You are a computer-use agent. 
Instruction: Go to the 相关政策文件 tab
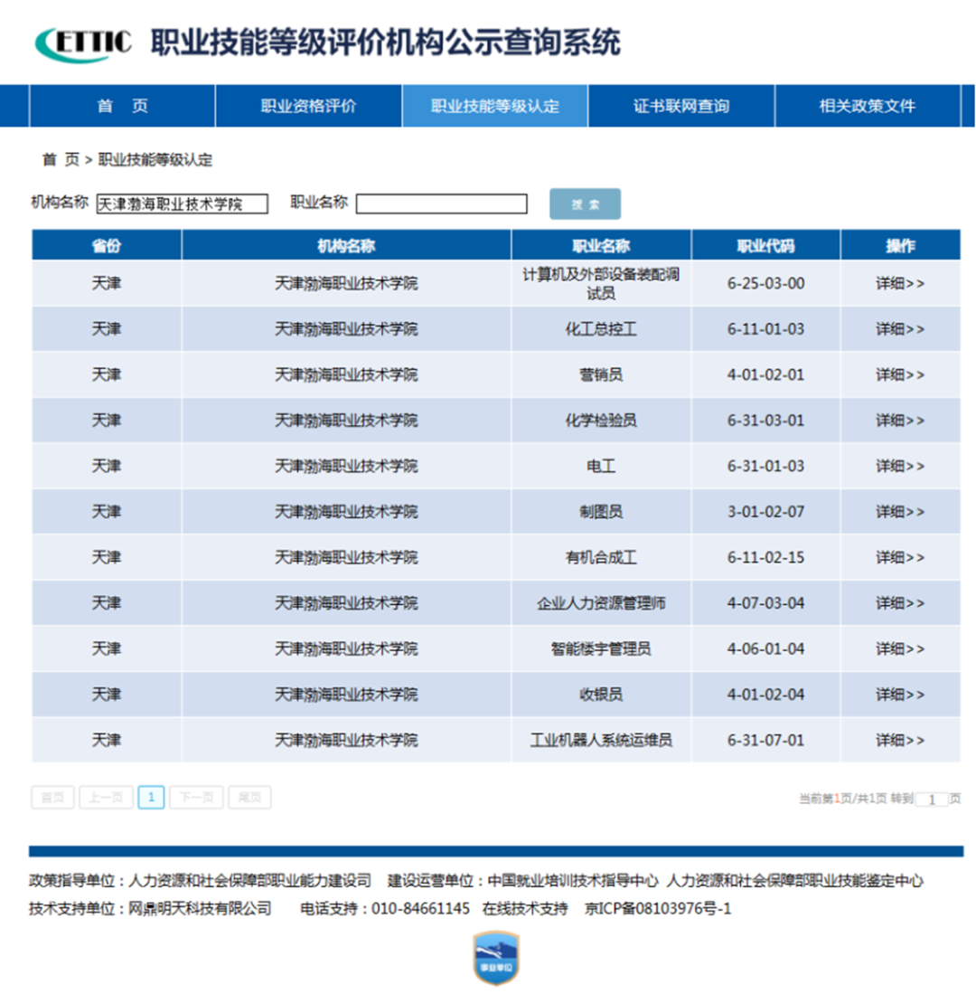click(867, 106)
